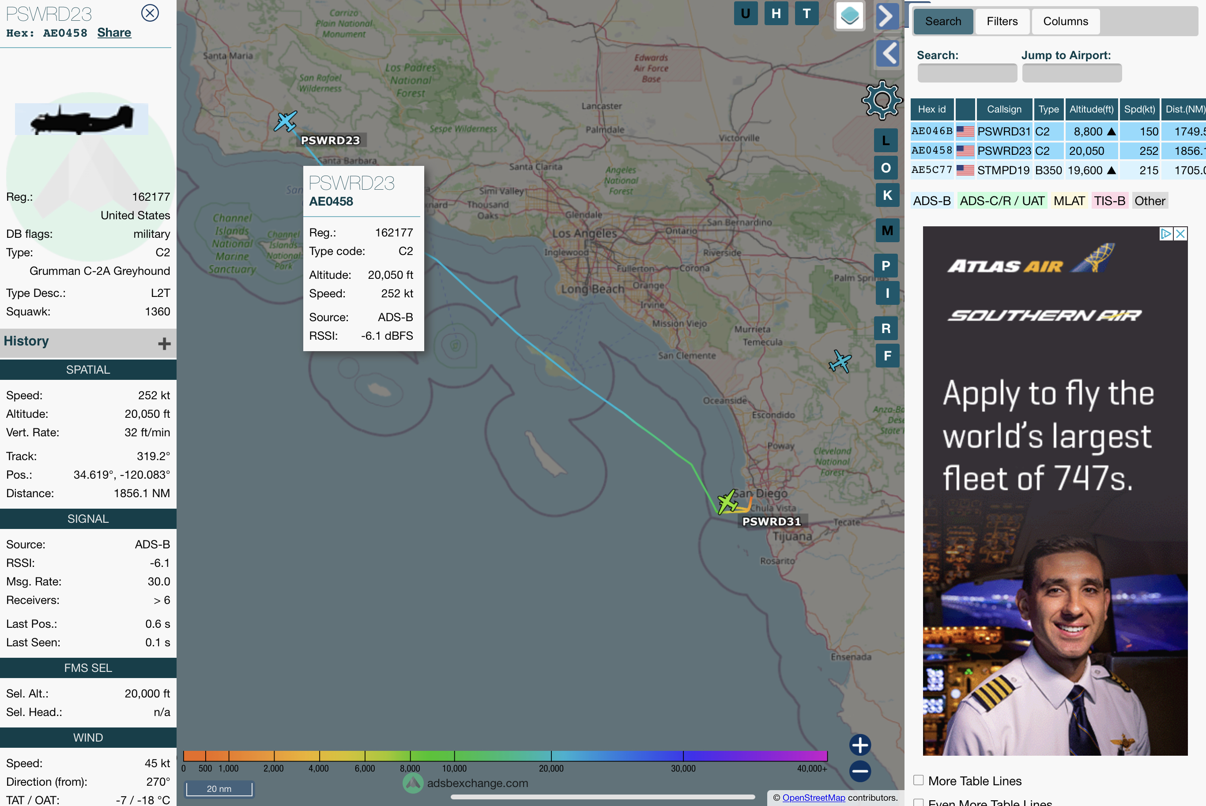Viewport: 1206px width, 806px height.
Task: Open the Share link for PSWRD23
Action: pos(114,32)
